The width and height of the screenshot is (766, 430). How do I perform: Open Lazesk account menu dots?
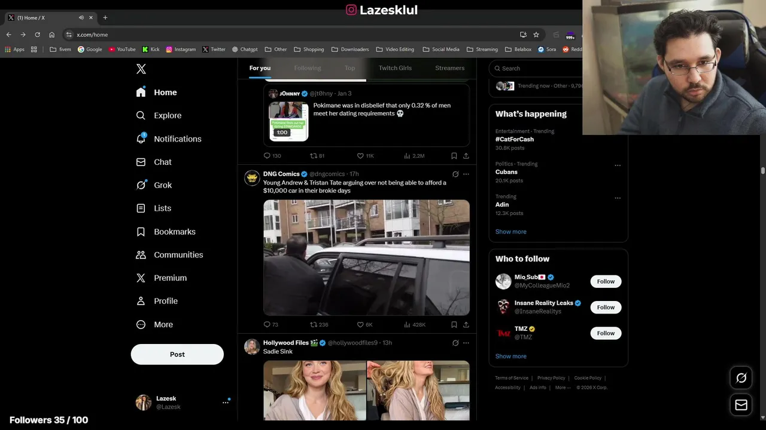(226, 403)
